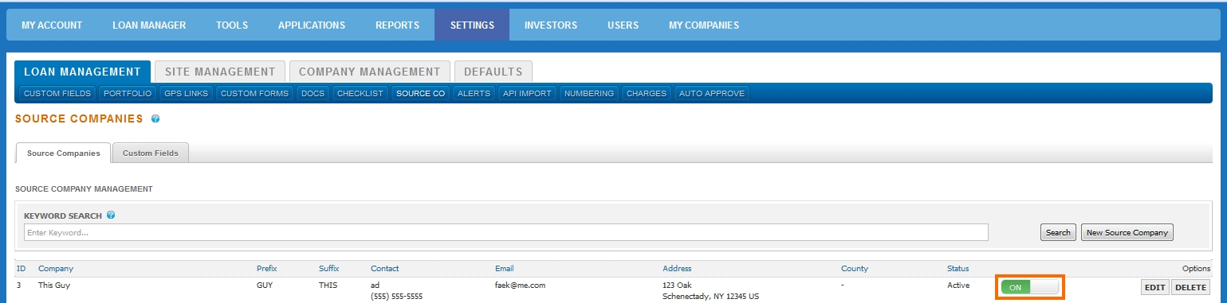Viewport: 1227px width, 303px height.
Task: Open Users menu
Action: [623, 25]
